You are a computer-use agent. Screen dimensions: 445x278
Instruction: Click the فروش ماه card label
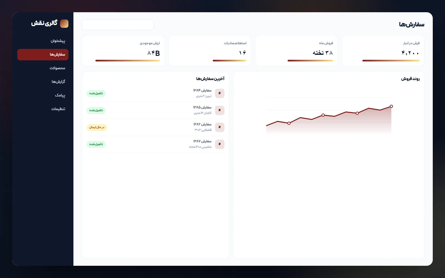tap(326, 43)
